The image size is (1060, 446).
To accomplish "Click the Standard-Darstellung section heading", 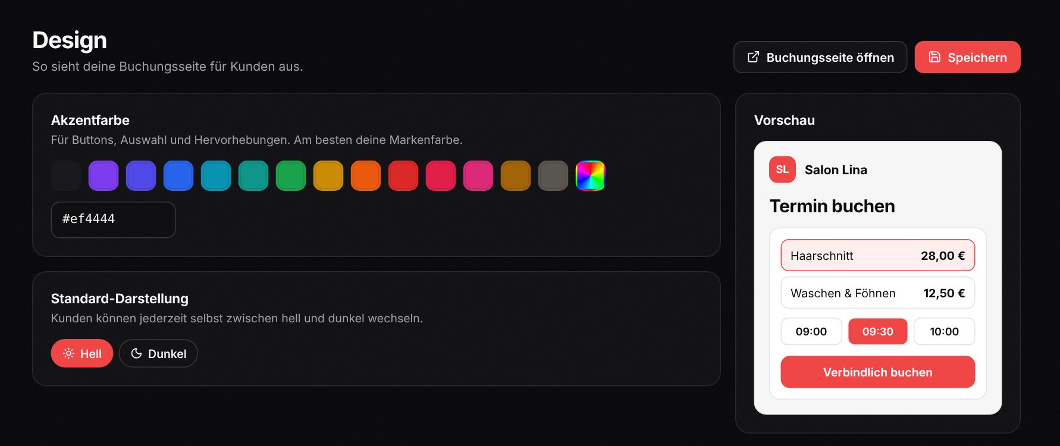I will (120, 299).
